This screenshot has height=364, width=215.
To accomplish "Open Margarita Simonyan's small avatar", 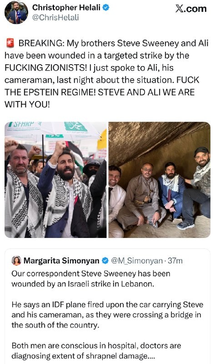I will [16, 260].
